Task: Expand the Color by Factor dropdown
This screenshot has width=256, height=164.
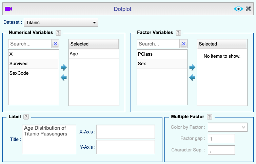Action: point(227,127)
